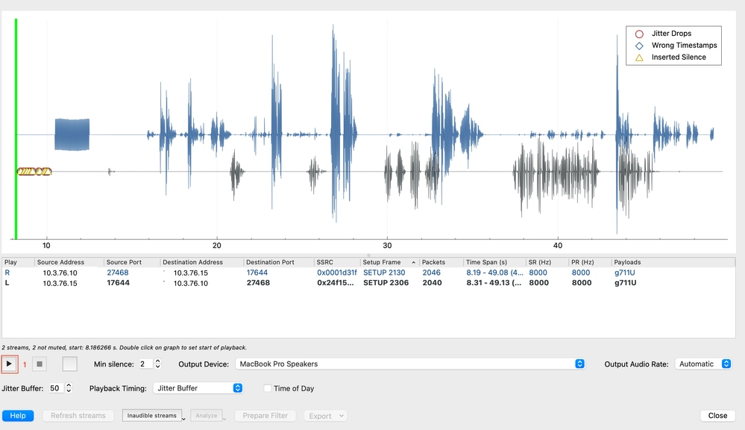Enable the Time of Day checkbox
The height and width of the screenshot is (430, 745).
coord(268,388)
